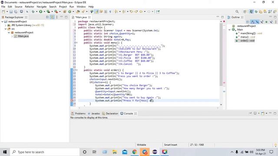Go to Previous Annotation icon
Image resolution: width=278 pixels, height=156 pixels.
tap(124, 12)
